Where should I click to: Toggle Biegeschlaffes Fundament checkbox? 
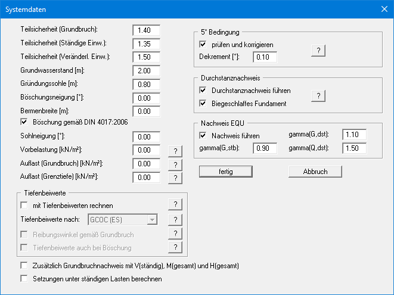coord(203,103)
